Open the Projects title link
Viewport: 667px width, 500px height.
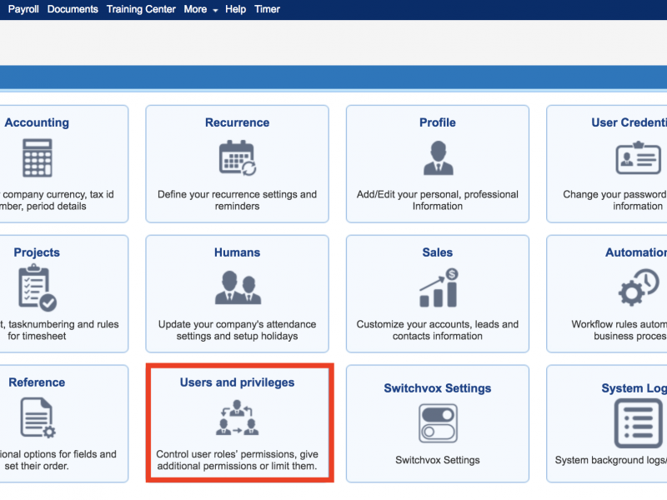37,252
